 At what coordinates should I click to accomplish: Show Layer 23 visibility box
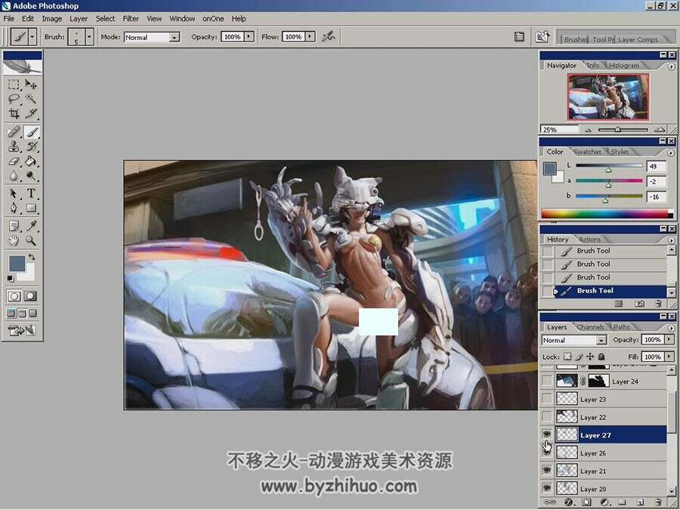[x=547, y=398]
